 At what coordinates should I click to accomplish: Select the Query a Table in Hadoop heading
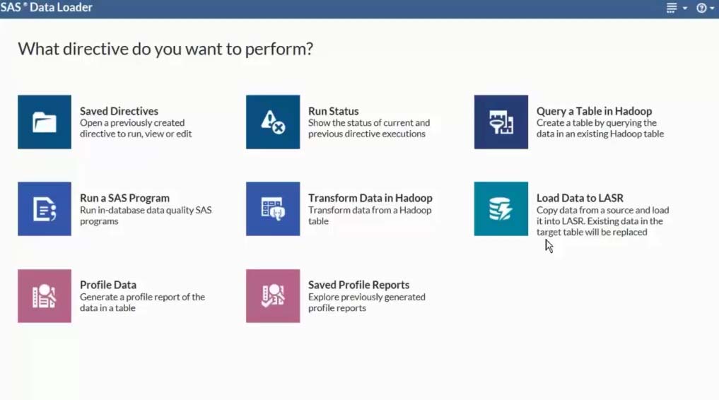tap(594, 111)
